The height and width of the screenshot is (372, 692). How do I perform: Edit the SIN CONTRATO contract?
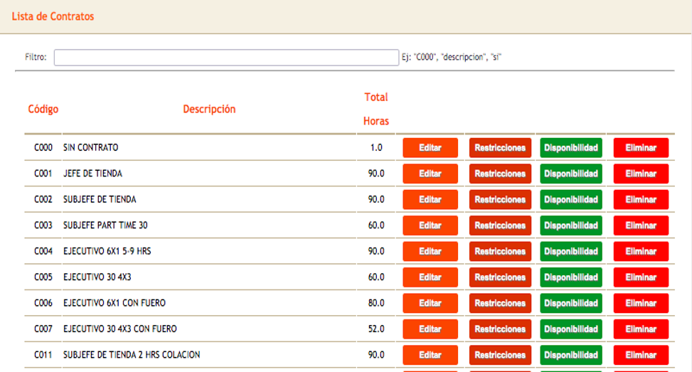coord(430,148)
